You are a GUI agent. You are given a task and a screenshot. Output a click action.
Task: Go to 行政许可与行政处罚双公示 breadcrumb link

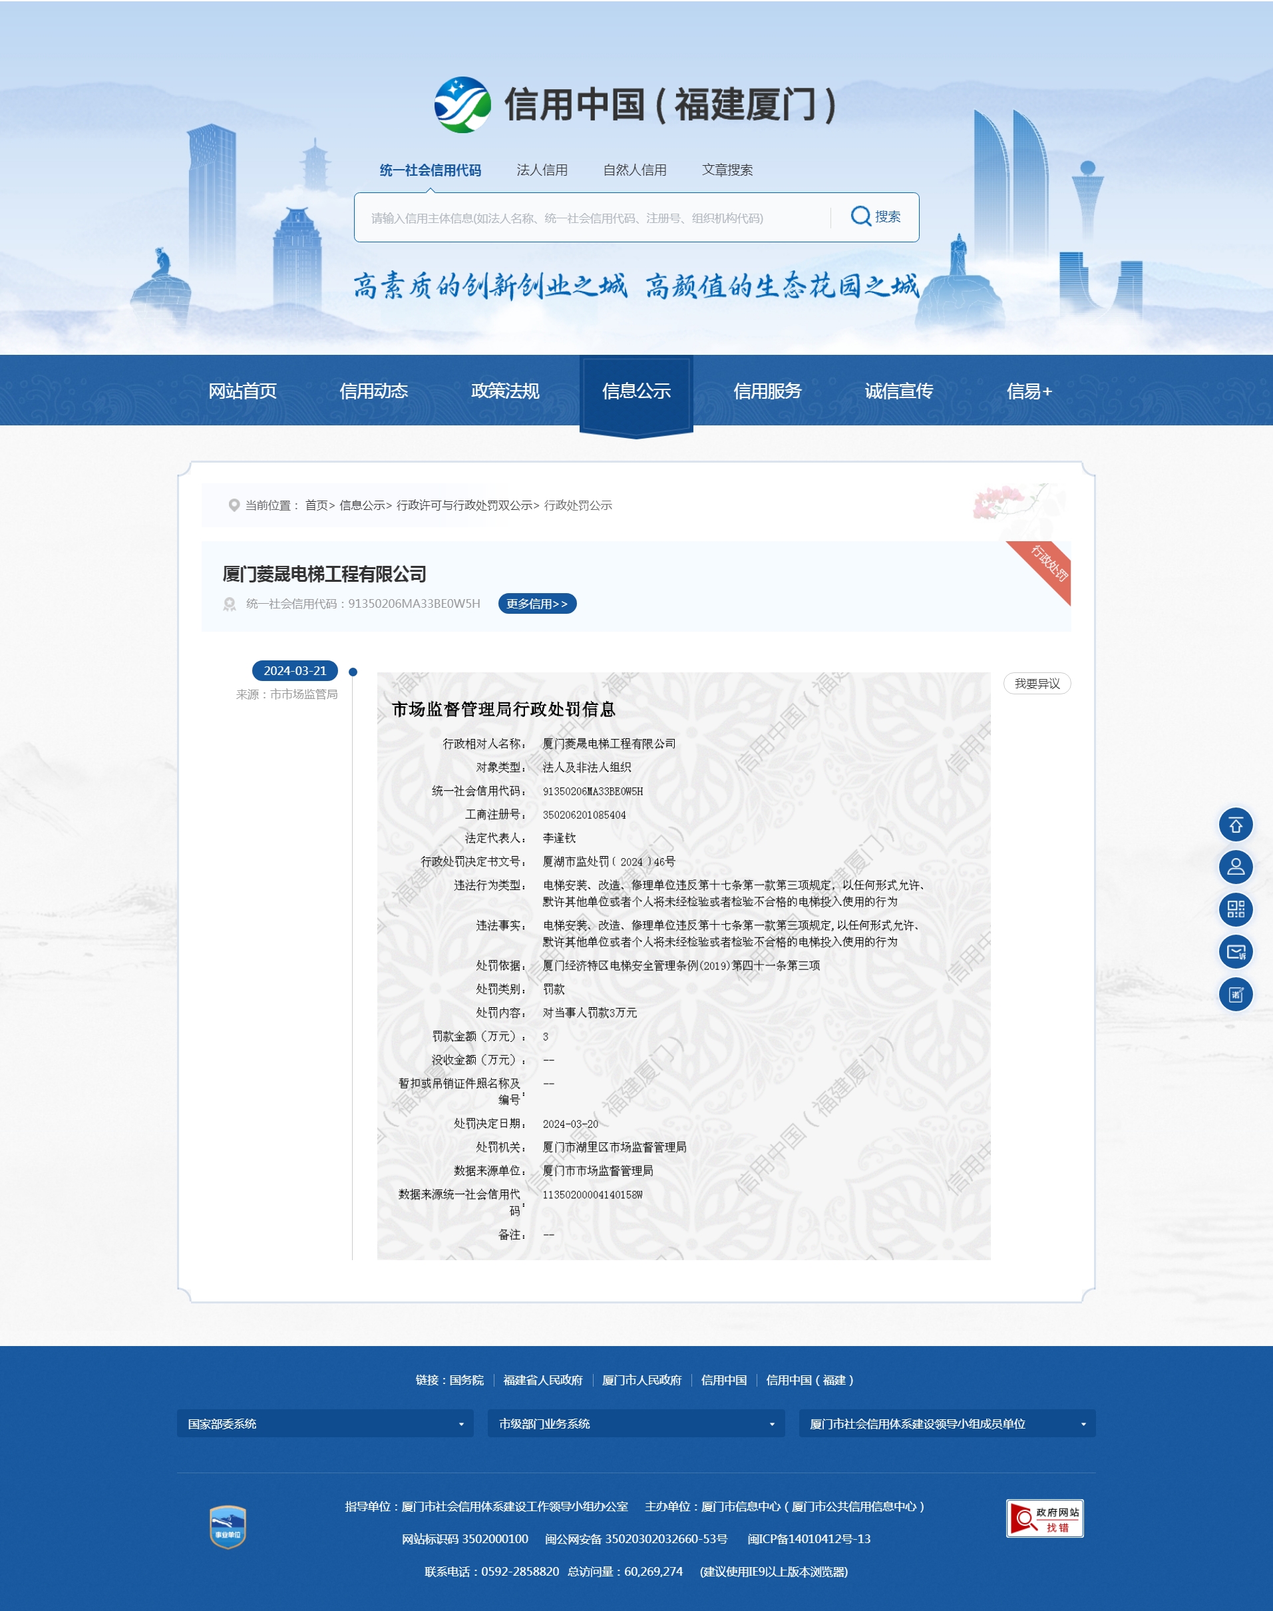click(x=464, y=505)
